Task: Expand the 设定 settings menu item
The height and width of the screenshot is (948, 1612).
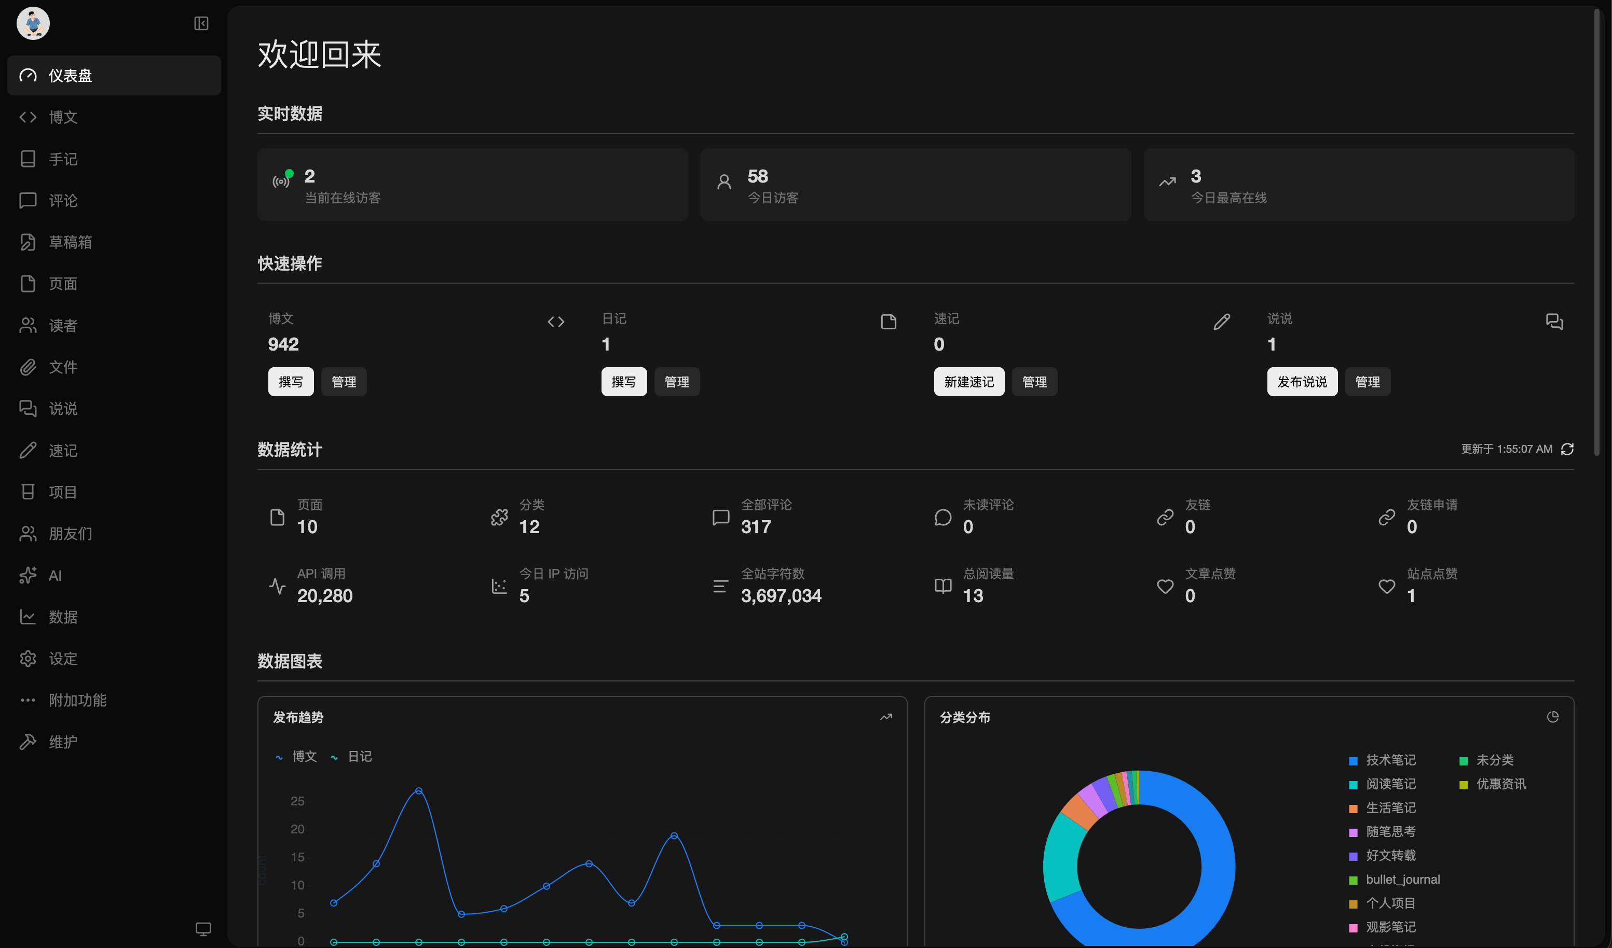Action: tap(63, 659)
